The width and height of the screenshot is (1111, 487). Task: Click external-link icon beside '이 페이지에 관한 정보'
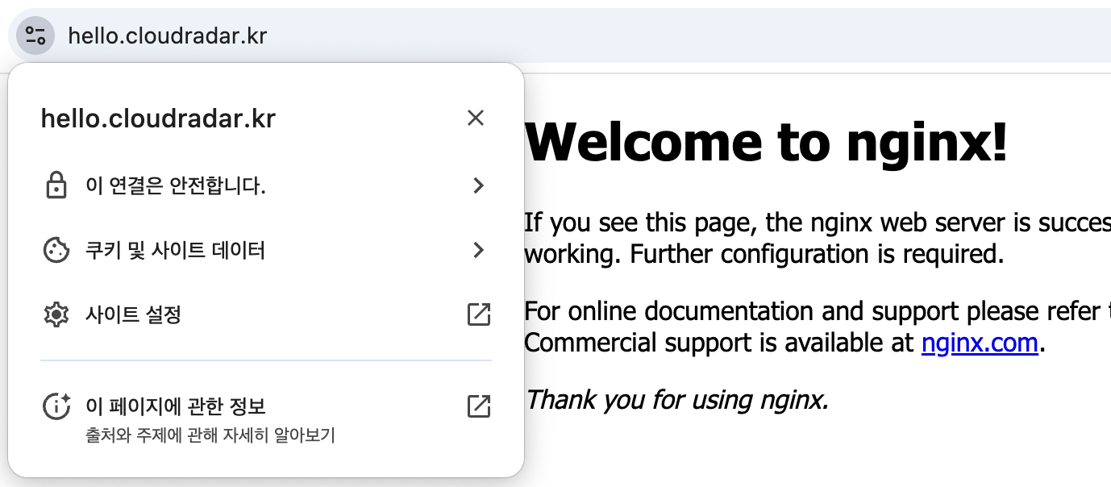(x=479, y=406)
